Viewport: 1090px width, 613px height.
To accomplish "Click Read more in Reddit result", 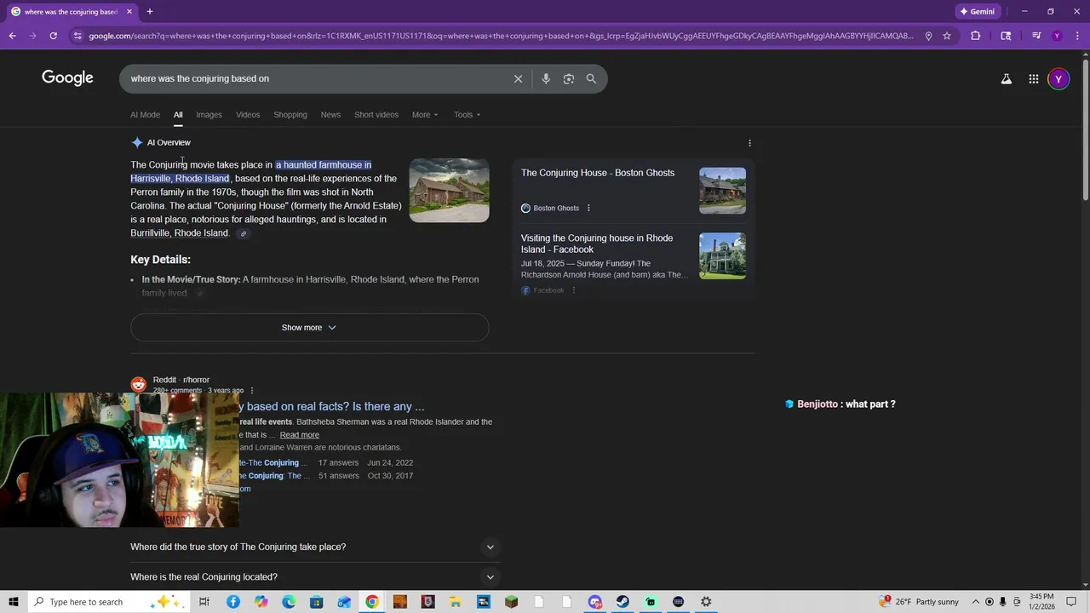I will pos(300,435).
